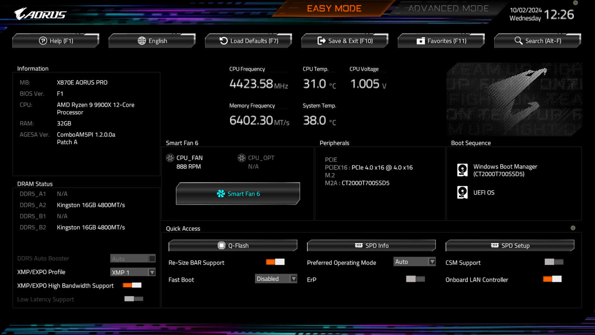The width and height of the screenshot is (595, 335).
Task: Open Favorites (F11)
Action: coord(441,41)
